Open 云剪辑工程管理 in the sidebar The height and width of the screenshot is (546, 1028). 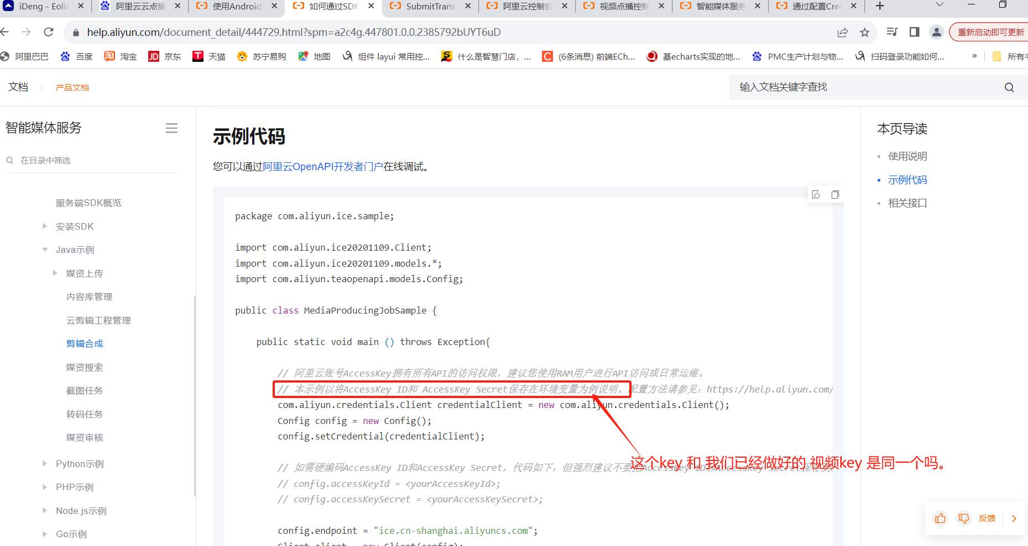pyautogui.click(x=98, y=320)
